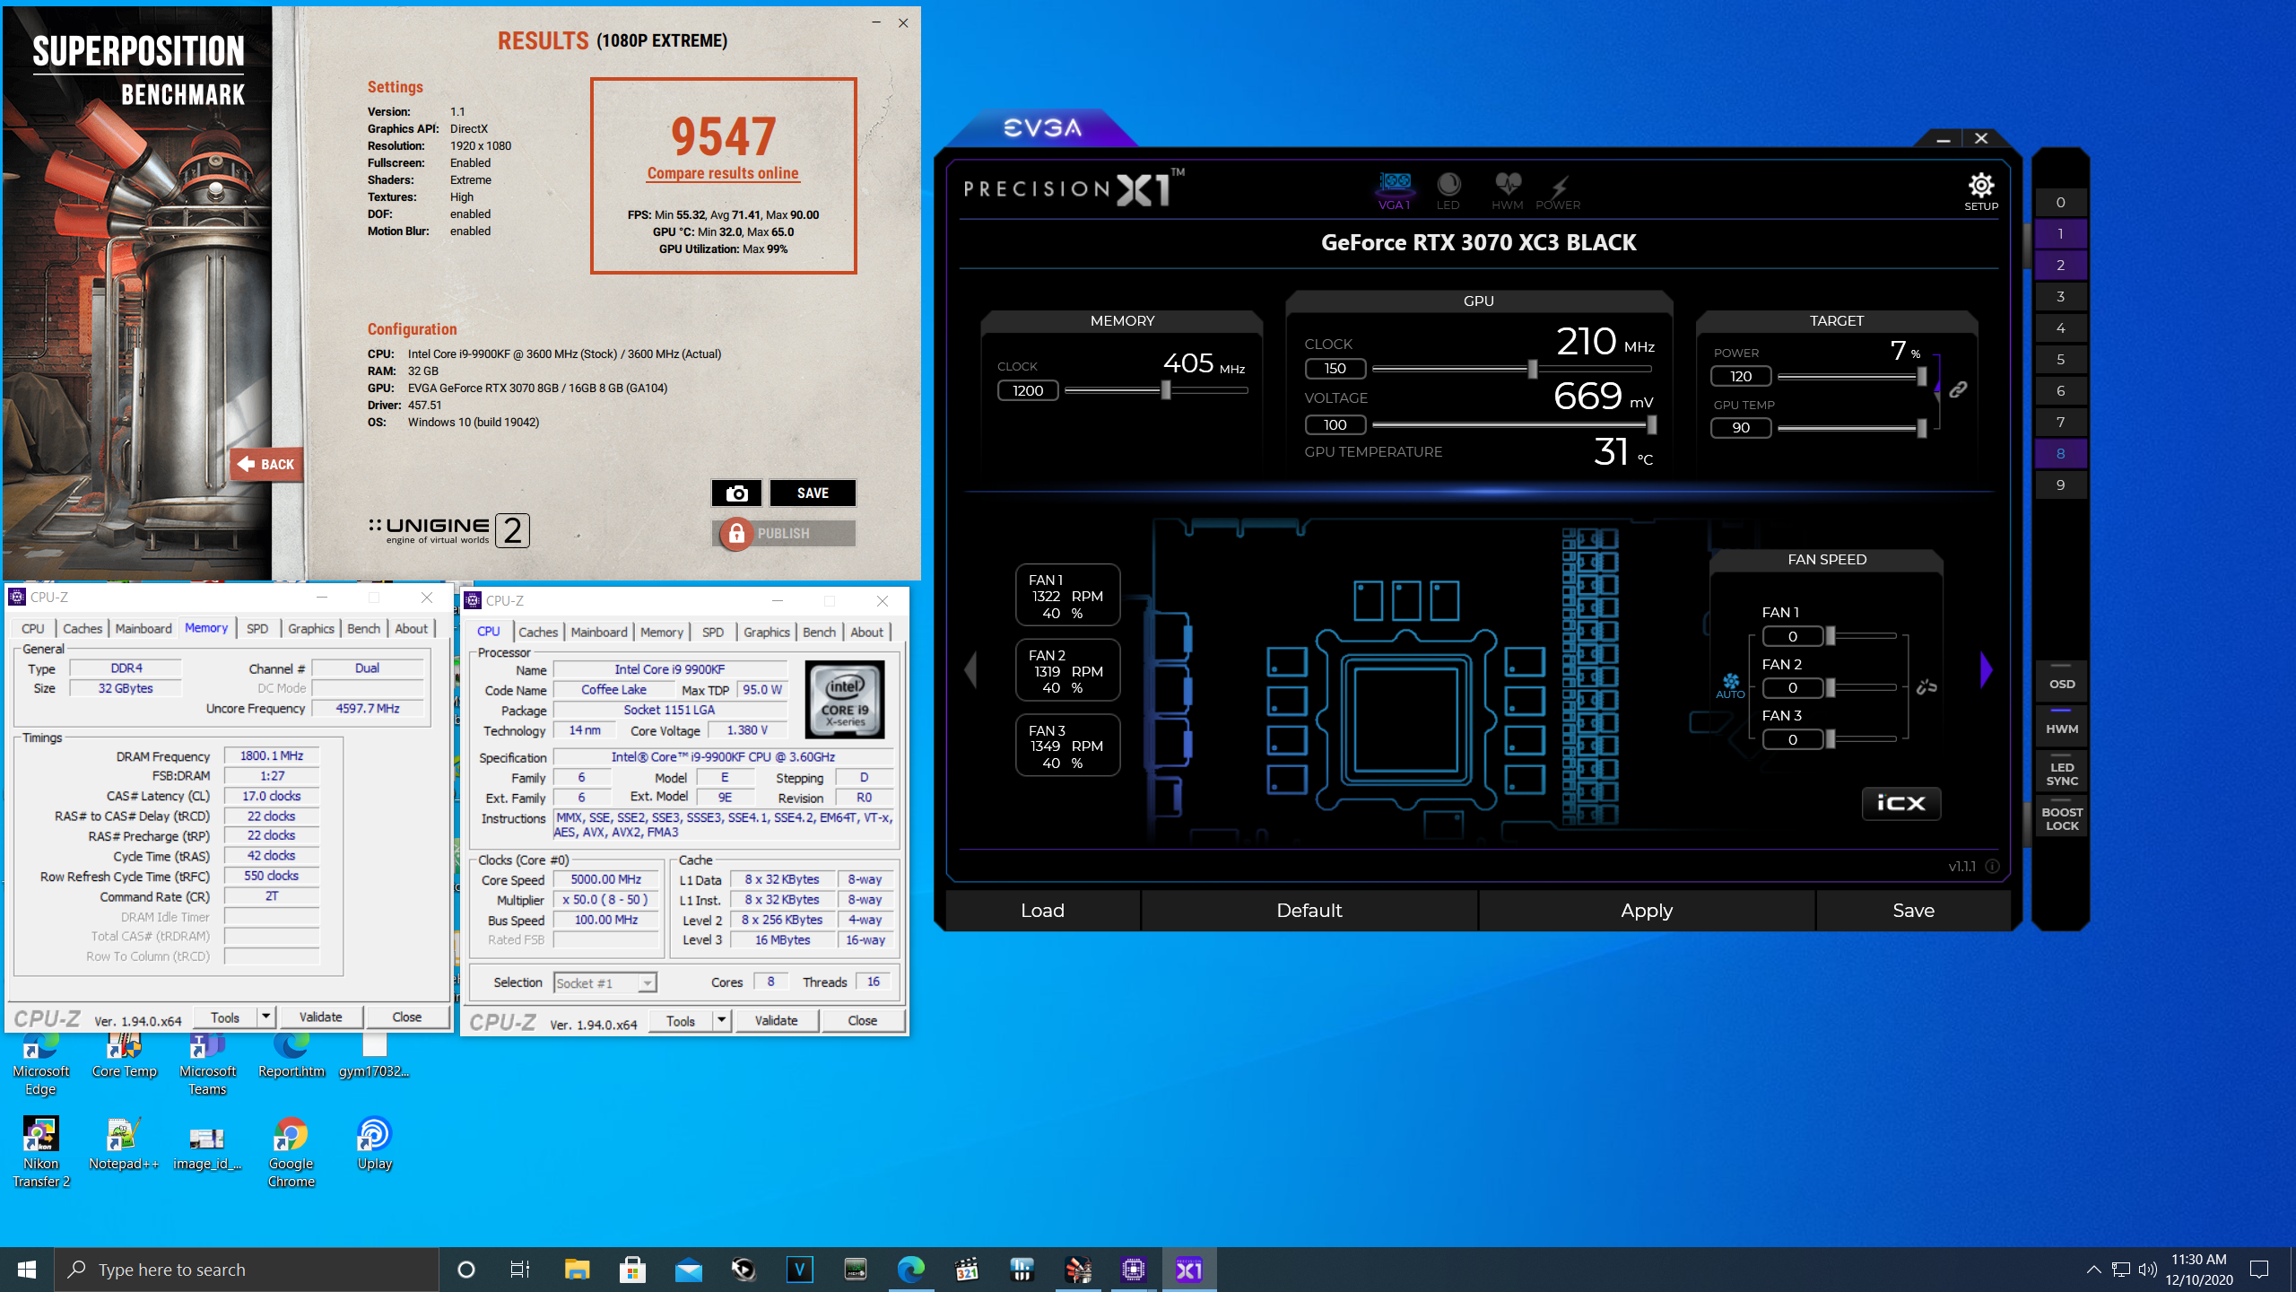2296x1292 pixels.
Task: Click the Precision X1 taskbar icon
Action: click(1188, 1269)
